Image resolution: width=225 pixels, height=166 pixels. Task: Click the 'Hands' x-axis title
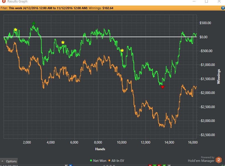(100, 149)
